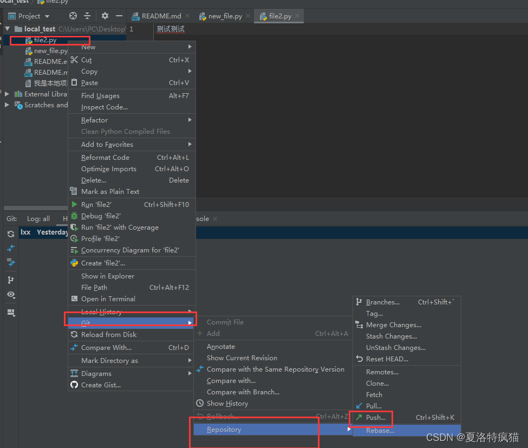The width and height of the screenshot is (528, 448).
Task: Select new_file.py in the project tree
Action: tap(50, 51)
